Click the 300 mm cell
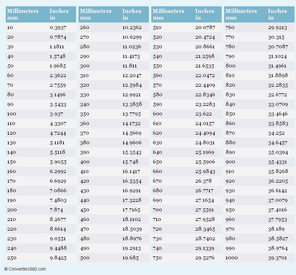 [x=84, y=66]
